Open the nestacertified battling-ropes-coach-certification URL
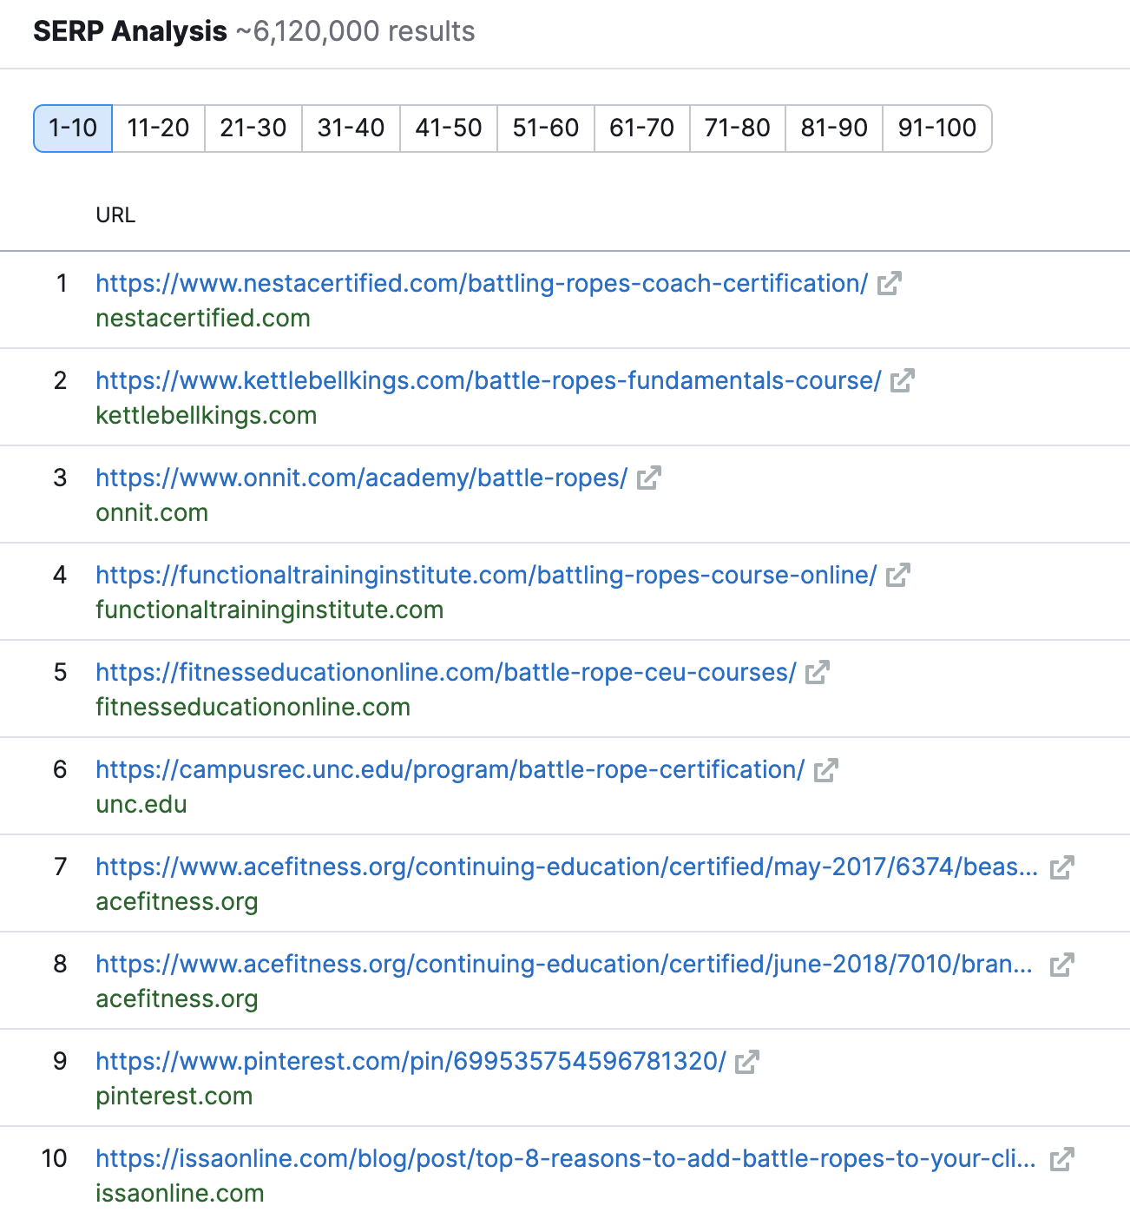Image resolution: width=1130 pixels, height=1219 pixels. click(482, 283)
